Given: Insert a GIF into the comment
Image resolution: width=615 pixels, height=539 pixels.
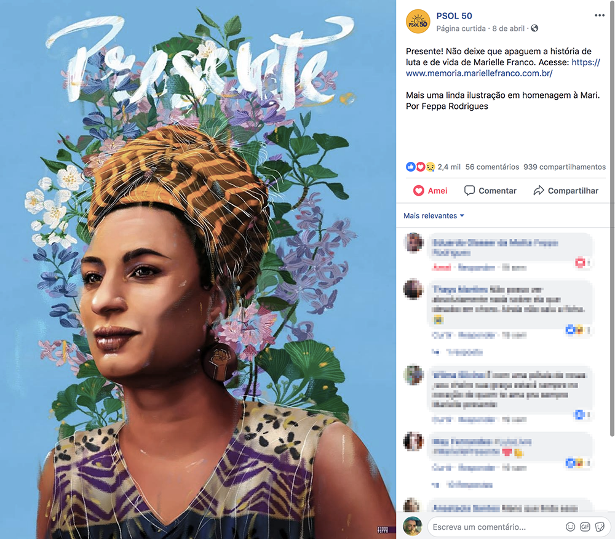Looking at the screenshot, I should click(x=585, y=527).
